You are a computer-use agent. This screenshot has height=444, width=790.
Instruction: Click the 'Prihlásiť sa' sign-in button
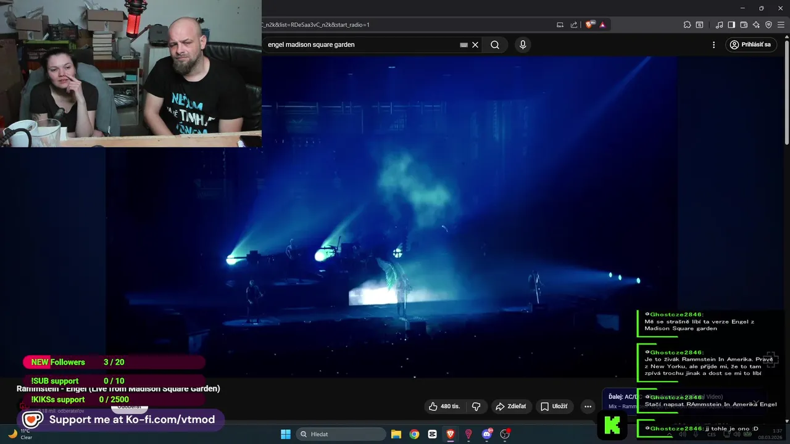click(x=750, y=44)
